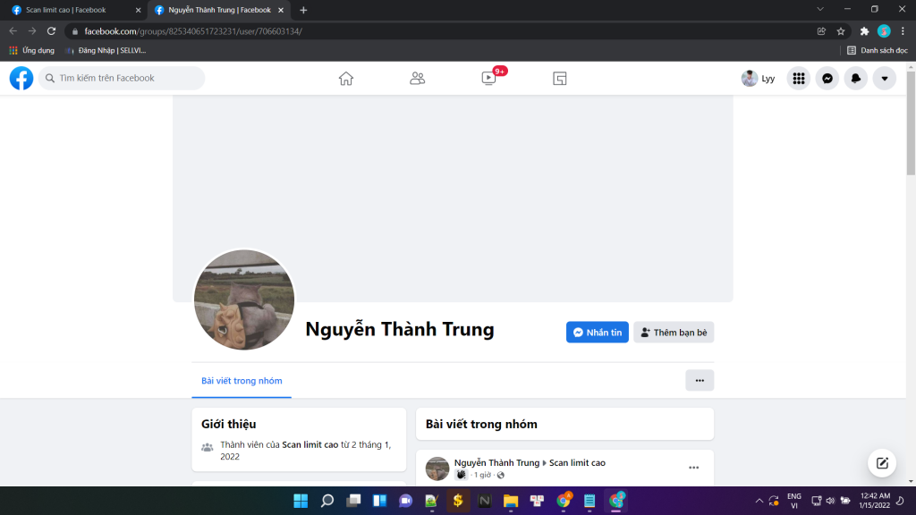Select the Nguyễn Thành Trung browser tab
This screenshot has width=916, height=515.
pos(219,10)
